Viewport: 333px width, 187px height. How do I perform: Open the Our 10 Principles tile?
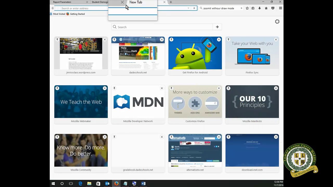252,104
